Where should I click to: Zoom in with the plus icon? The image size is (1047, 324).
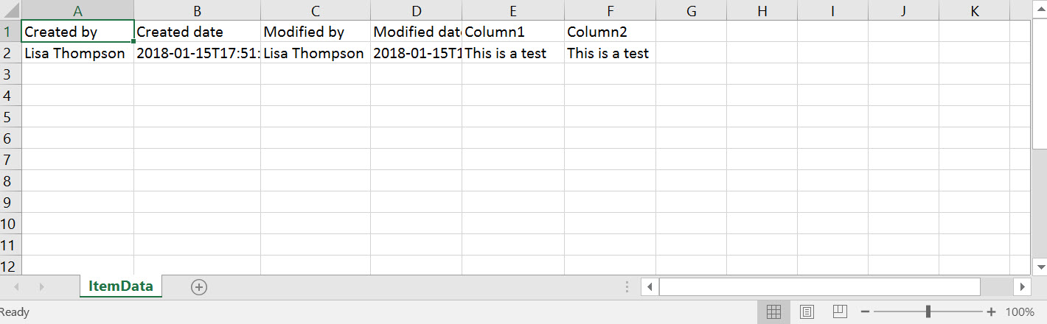991,312
